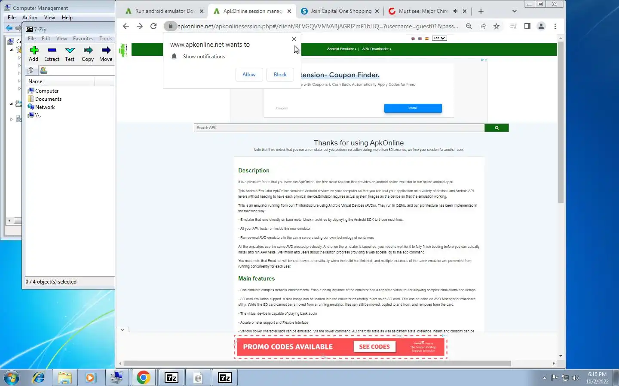619x386 pixels.
Task: Click Chrome's back navigation arrow
Action: [126, 26]
